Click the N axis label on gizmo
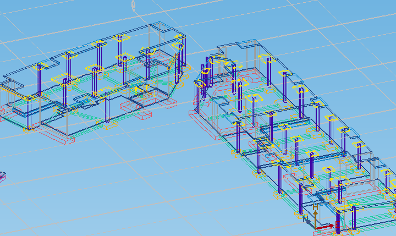396x236 pixels. [306, 219]
